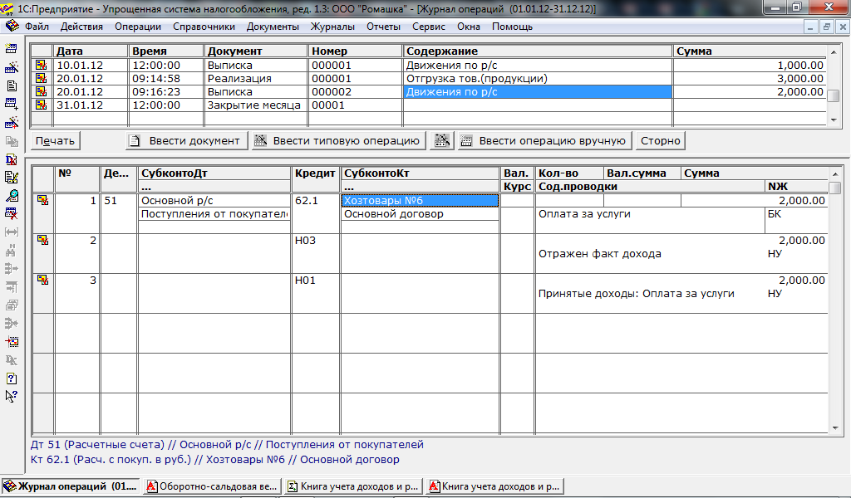This screenshot has width=851, height=498.
Task: Click the magnifier search icon in left toolbar
Action: click(12, 196)
